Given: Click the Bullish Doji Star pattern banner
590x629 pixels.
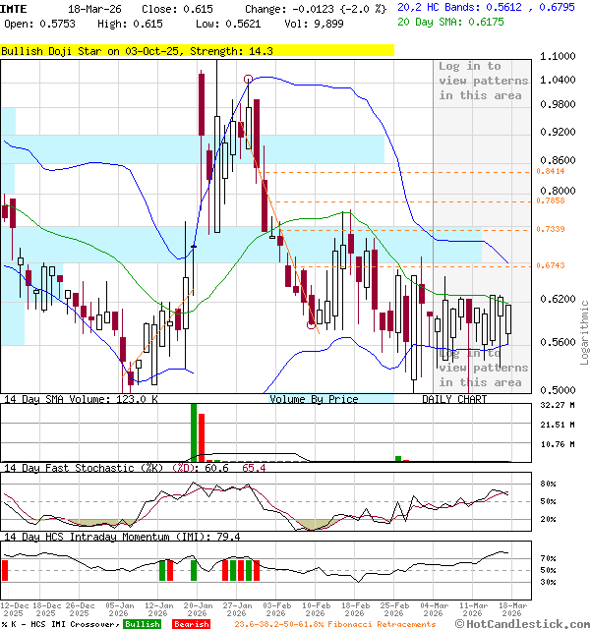Looking at the screenshot, I should [x=138, y=50].
